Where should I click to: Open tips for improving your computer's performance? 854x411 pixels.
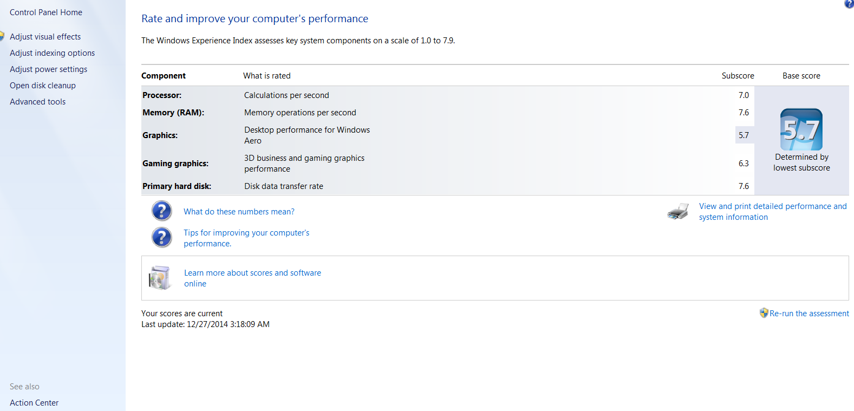tap(246, 233)
